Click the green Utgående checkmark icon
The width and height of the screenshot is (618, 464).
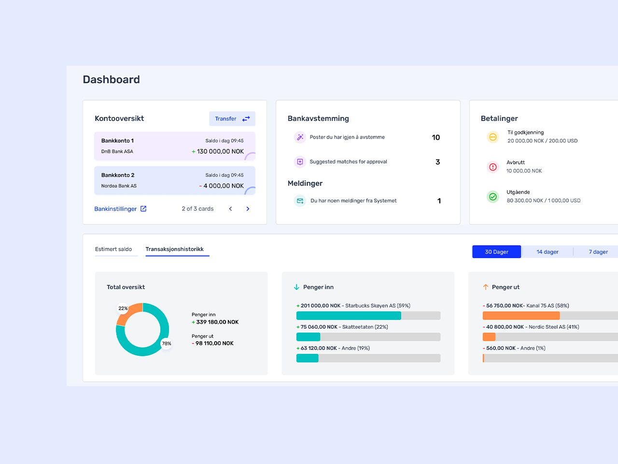tap(492, 197)
